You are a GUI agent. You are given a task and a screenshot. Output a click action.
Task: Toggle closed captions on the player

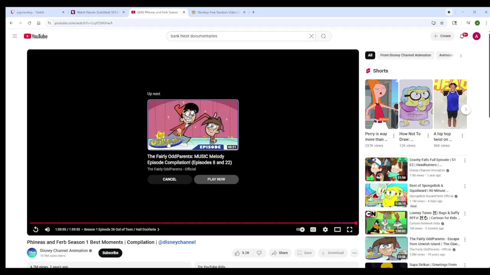[313, 230]
